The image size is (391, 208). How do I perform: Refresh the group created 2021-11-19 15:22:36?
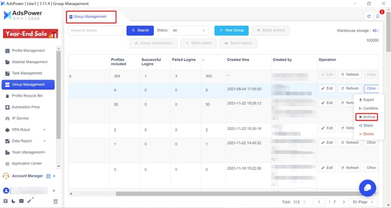pos(350,168)
